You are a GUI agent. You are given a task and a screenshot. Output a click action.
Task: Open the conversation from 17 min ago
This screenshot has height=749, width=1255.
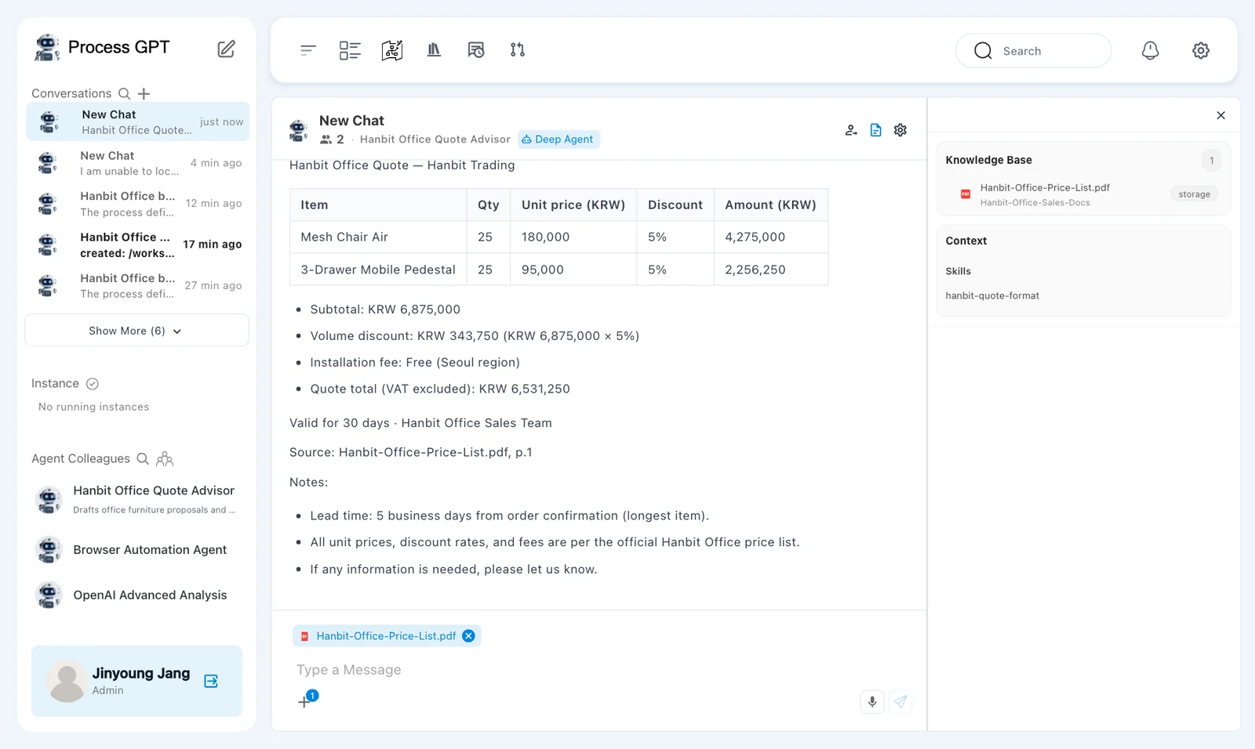[137, 244]
